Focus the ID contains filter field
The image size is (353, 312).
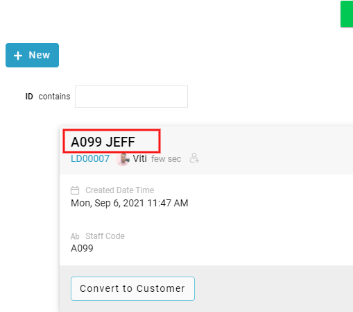point(131,97)
